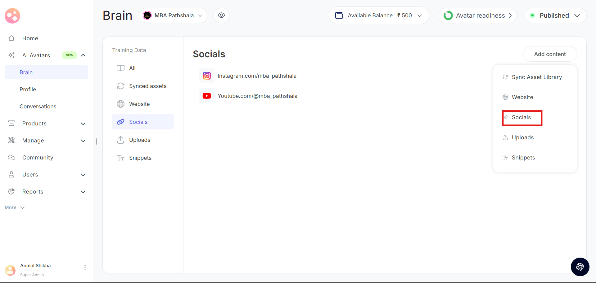This screenshot has width=596, height=283.
Task: Select Synced assets in Training Data
Action: click(147, 86)
